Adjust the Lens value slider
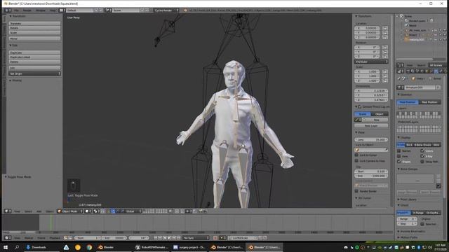The width and height of the screenshot is (449, 252). 371,140
